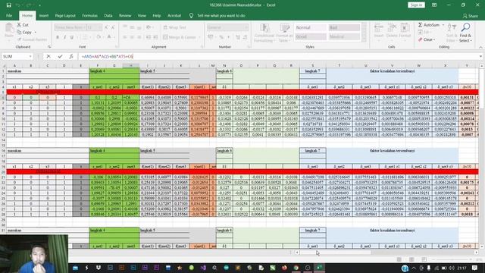Click the Increase Font Size icon
Screen dimensions: 485x273
pos(106,27)
